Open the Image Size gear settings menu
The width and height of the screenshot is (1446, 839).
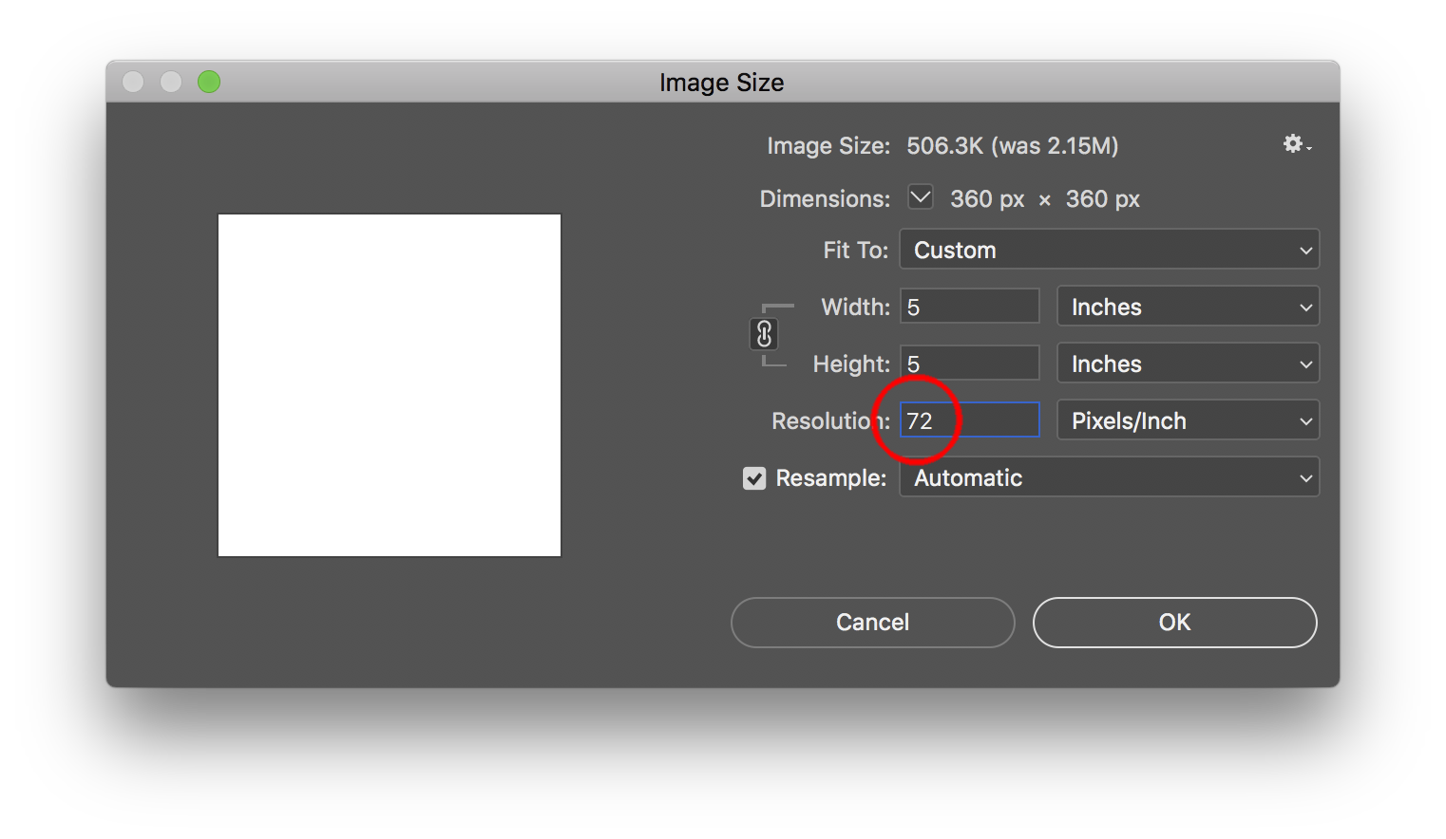[x=1296, y=144]
